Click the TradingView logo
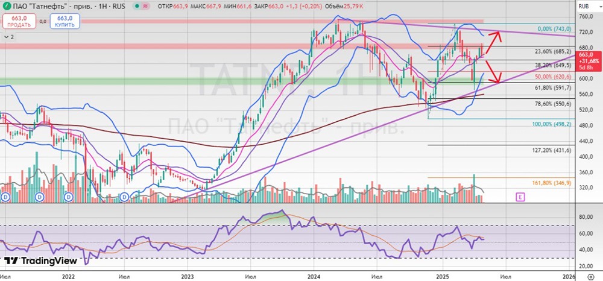Screen dimensions: 603x281 point(41,260)
